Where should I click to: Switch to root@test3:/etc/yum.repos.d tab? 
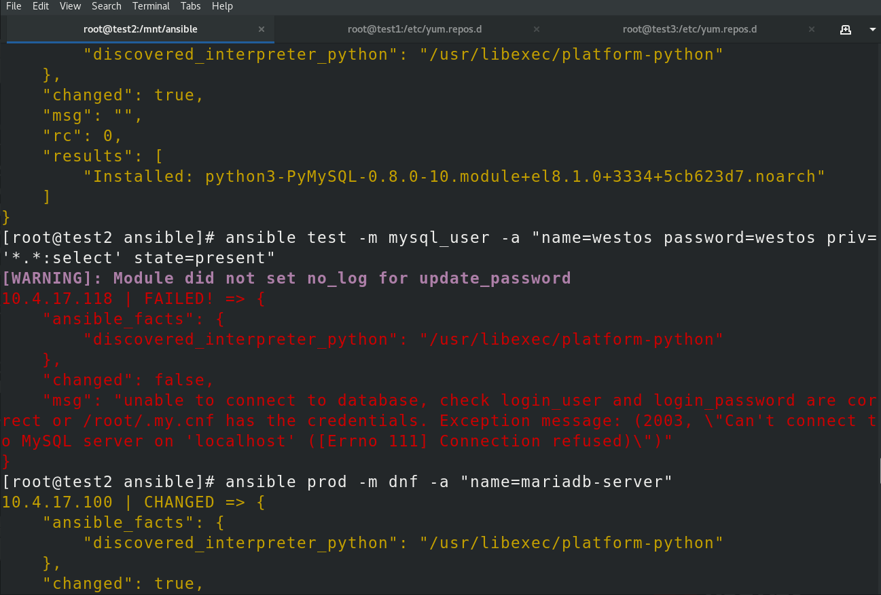(689, 29)
